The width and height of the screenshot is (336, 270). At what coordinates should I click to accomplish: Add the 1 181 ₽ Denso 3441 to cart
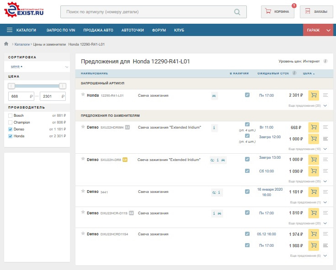click(x=314, y=192)
